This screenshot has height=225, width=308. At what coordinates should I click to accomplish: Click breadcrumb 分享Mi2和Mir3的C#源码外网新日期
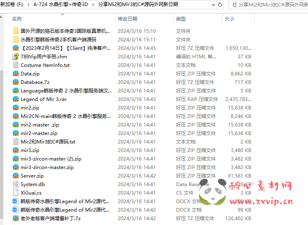[138, 4]
